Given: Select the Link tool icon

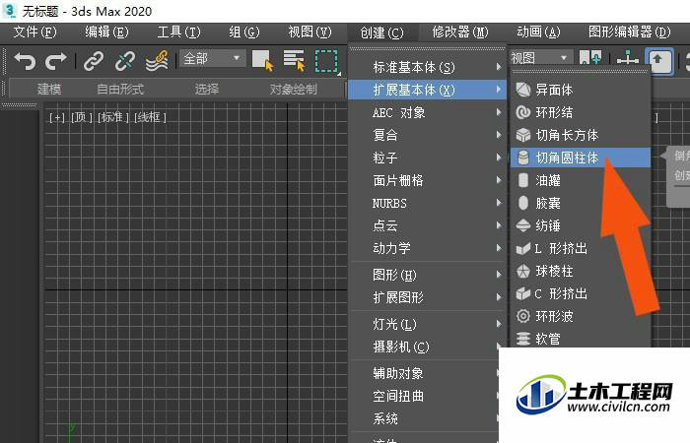Looking at the screenshot, I should [94, 61].
